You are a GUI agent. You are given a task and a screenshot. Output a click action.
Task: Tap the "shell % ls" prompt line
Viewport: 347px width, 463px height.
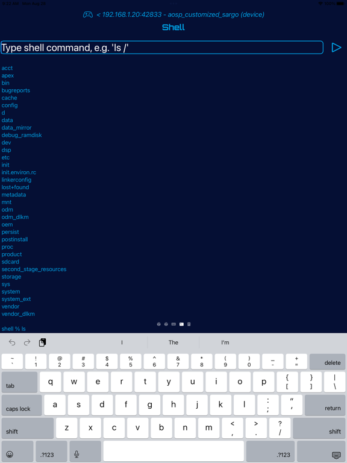point(14,329)
